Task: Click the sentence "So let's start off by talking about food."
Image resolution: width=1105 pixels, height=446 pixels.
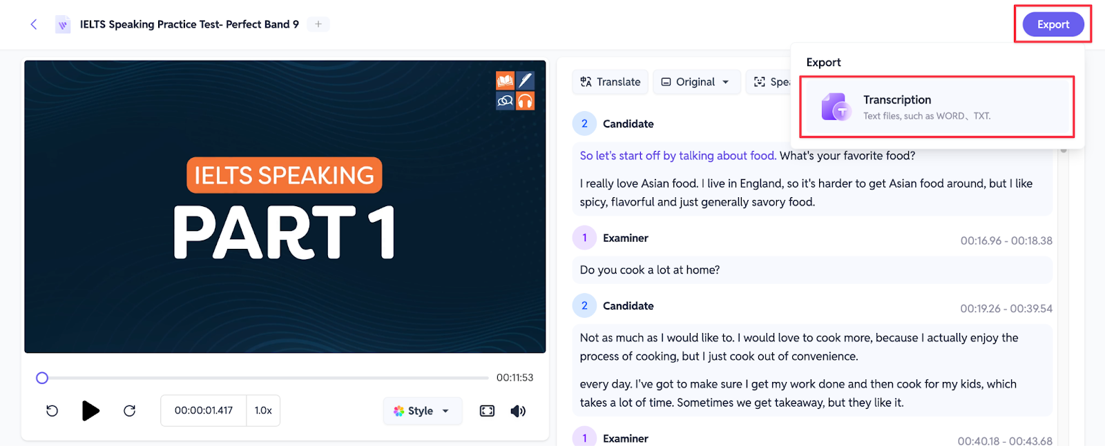Action: coord(678,156)
